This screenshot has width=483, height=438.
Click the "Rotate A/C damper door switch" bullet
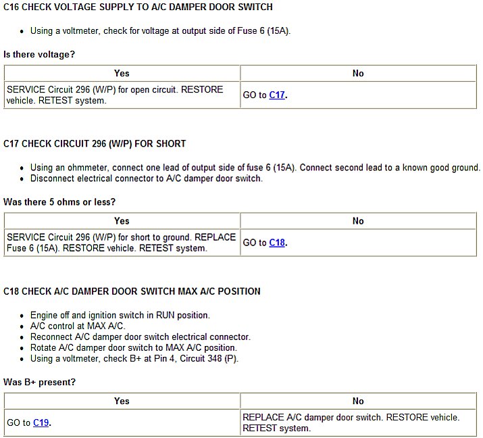click(134, 347)
